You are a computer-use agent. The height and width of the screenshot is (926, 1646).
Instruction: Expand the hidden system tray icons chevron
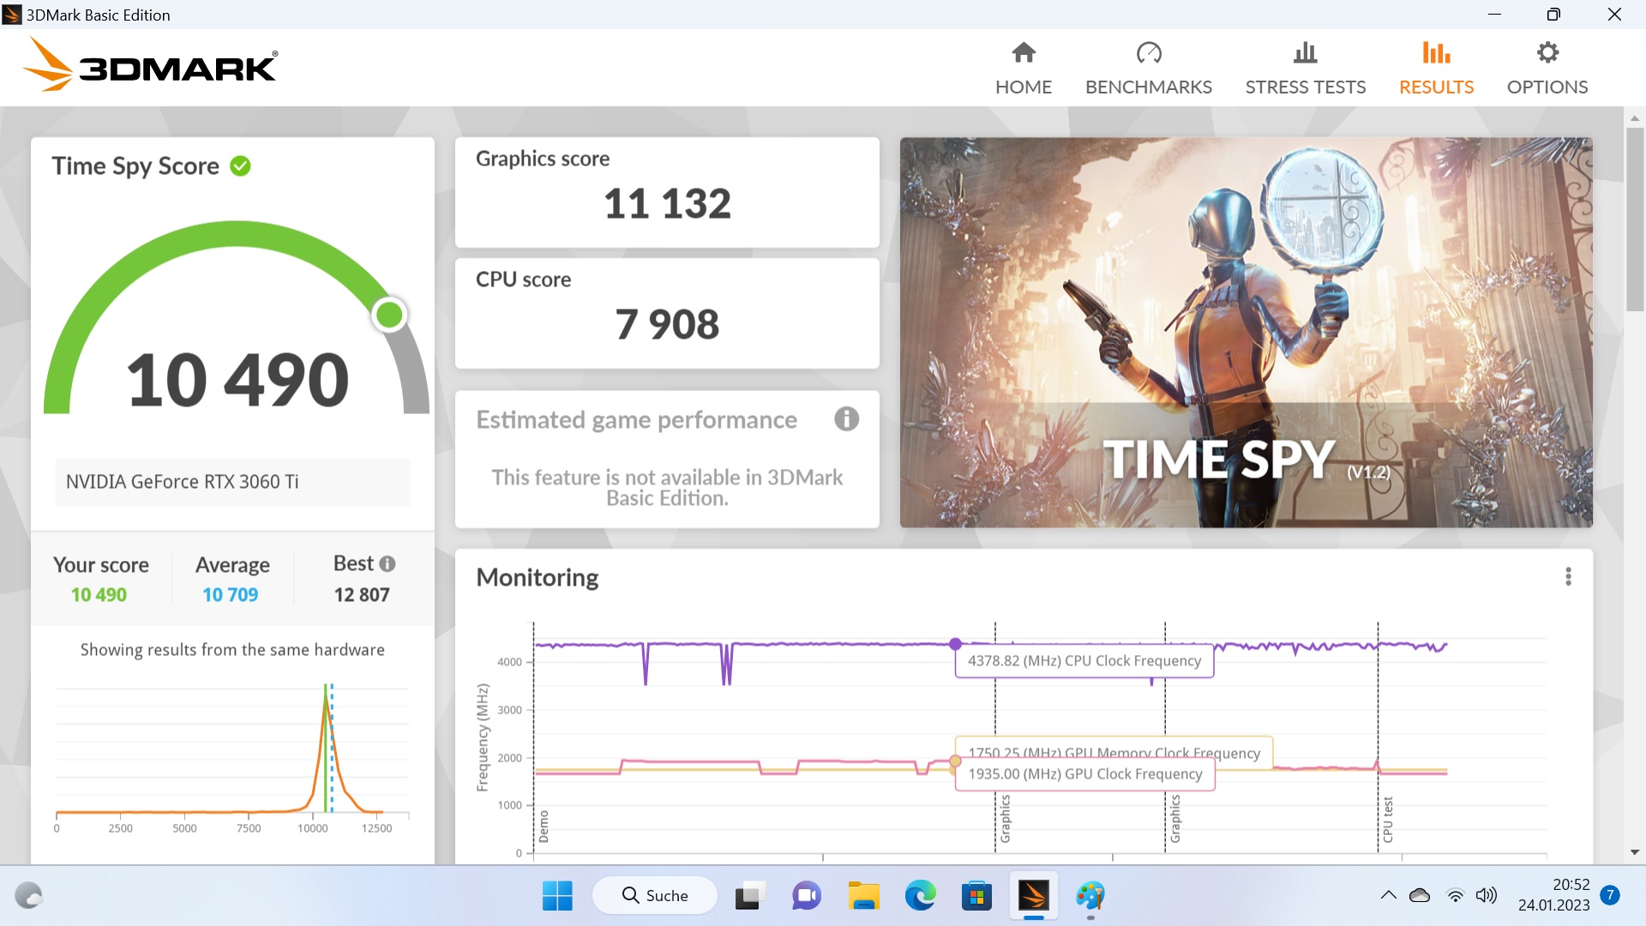coord(1388,896)
